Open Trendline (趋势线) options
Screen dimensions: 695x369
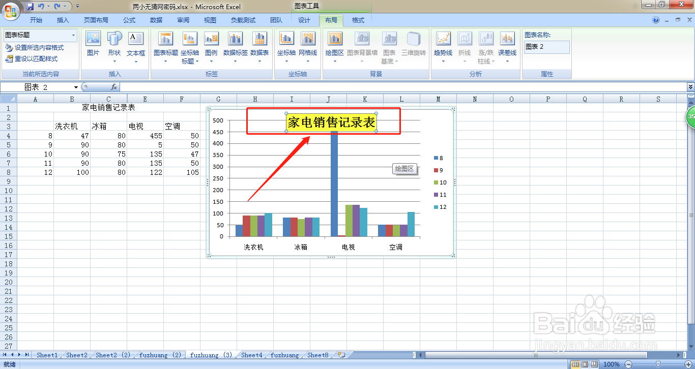tap(443, 47)
